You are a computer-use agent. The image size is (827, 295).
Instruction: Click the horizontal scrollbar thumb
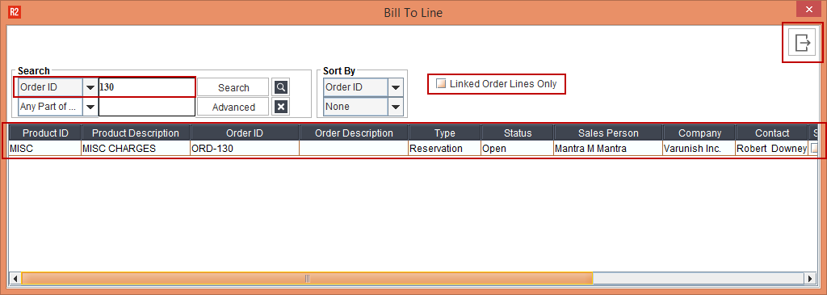(x=307, y=278)
